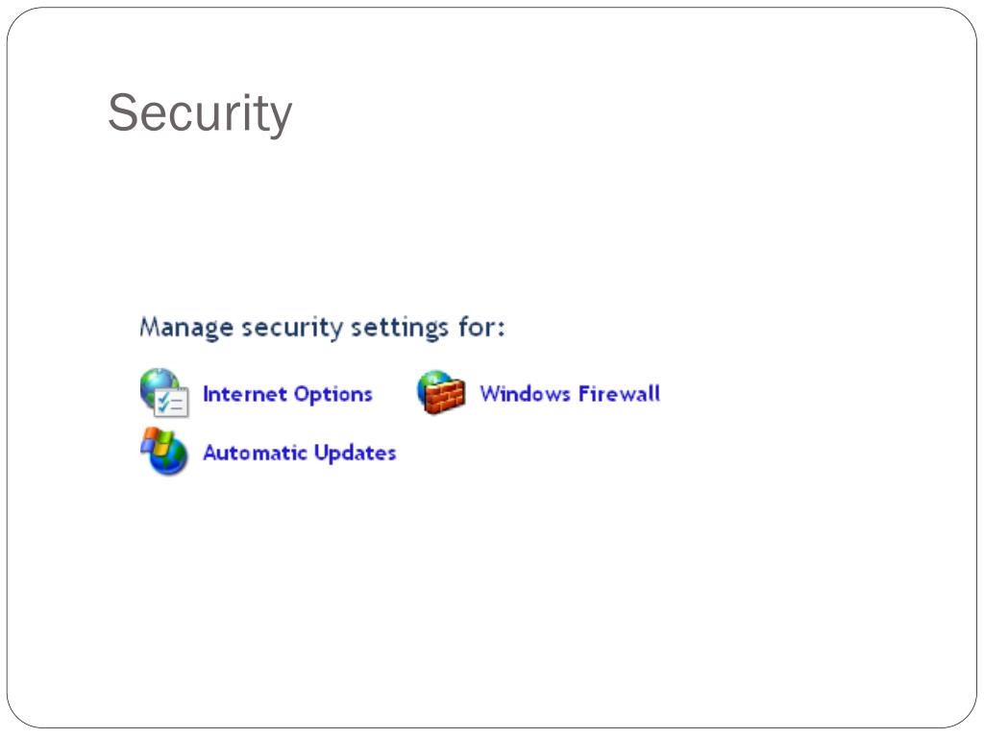984x738 pixels.
Task: Click the Automatic Updates Windows logo icon
Action: click(163, 452)
